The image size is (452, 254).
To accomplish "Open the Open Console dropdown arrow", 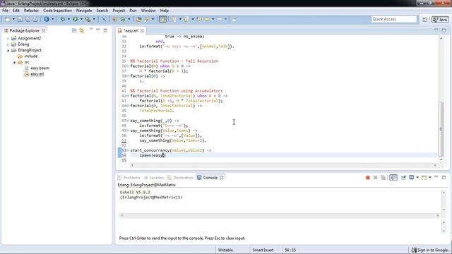I will pyautogui.click(x=430, y=178).
